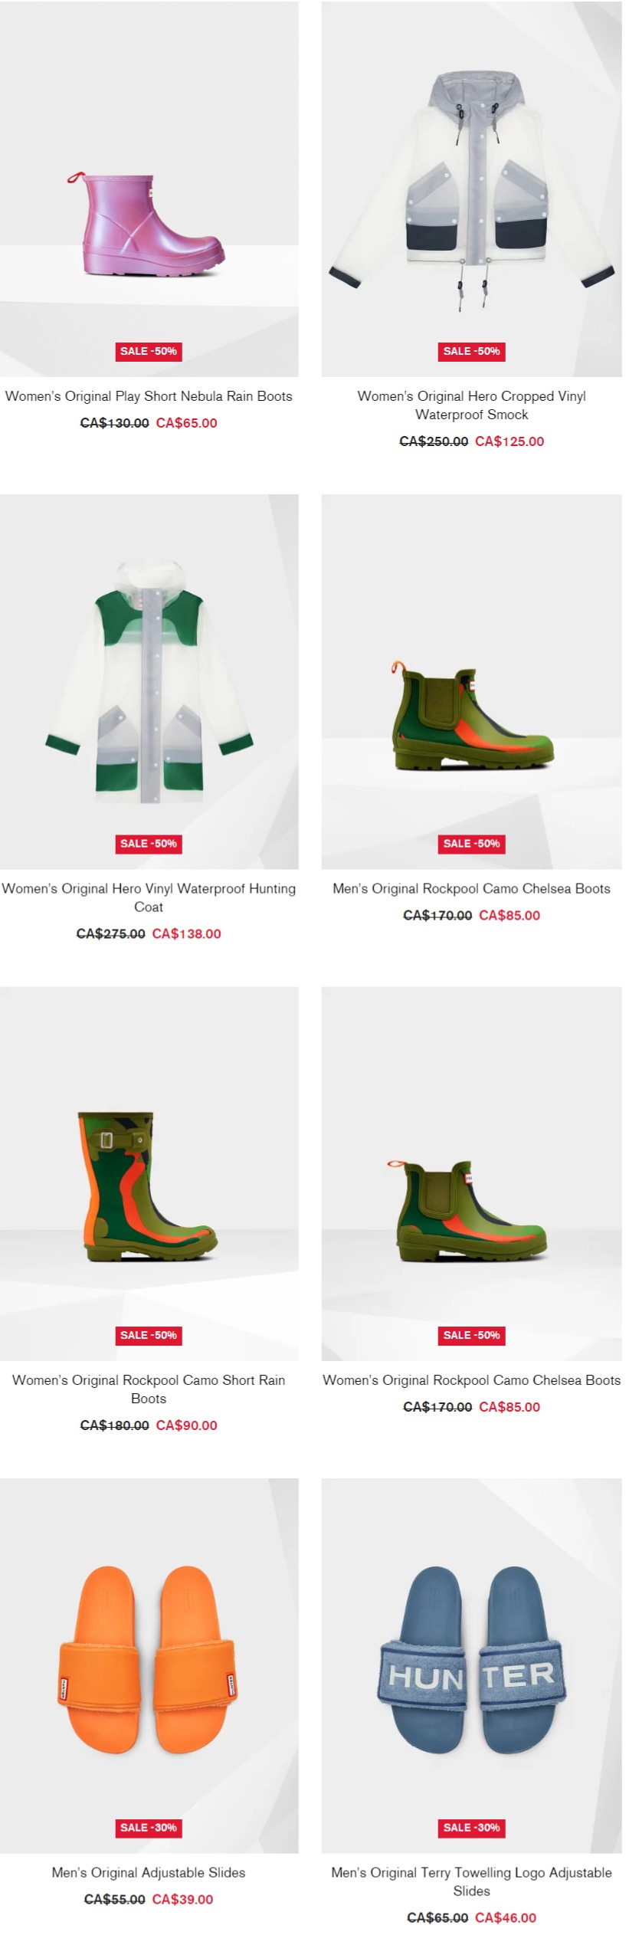Click SALE -50% badge on Nebula boots
This screenshot has width=629, height=1945.
[x=149, y=352]
